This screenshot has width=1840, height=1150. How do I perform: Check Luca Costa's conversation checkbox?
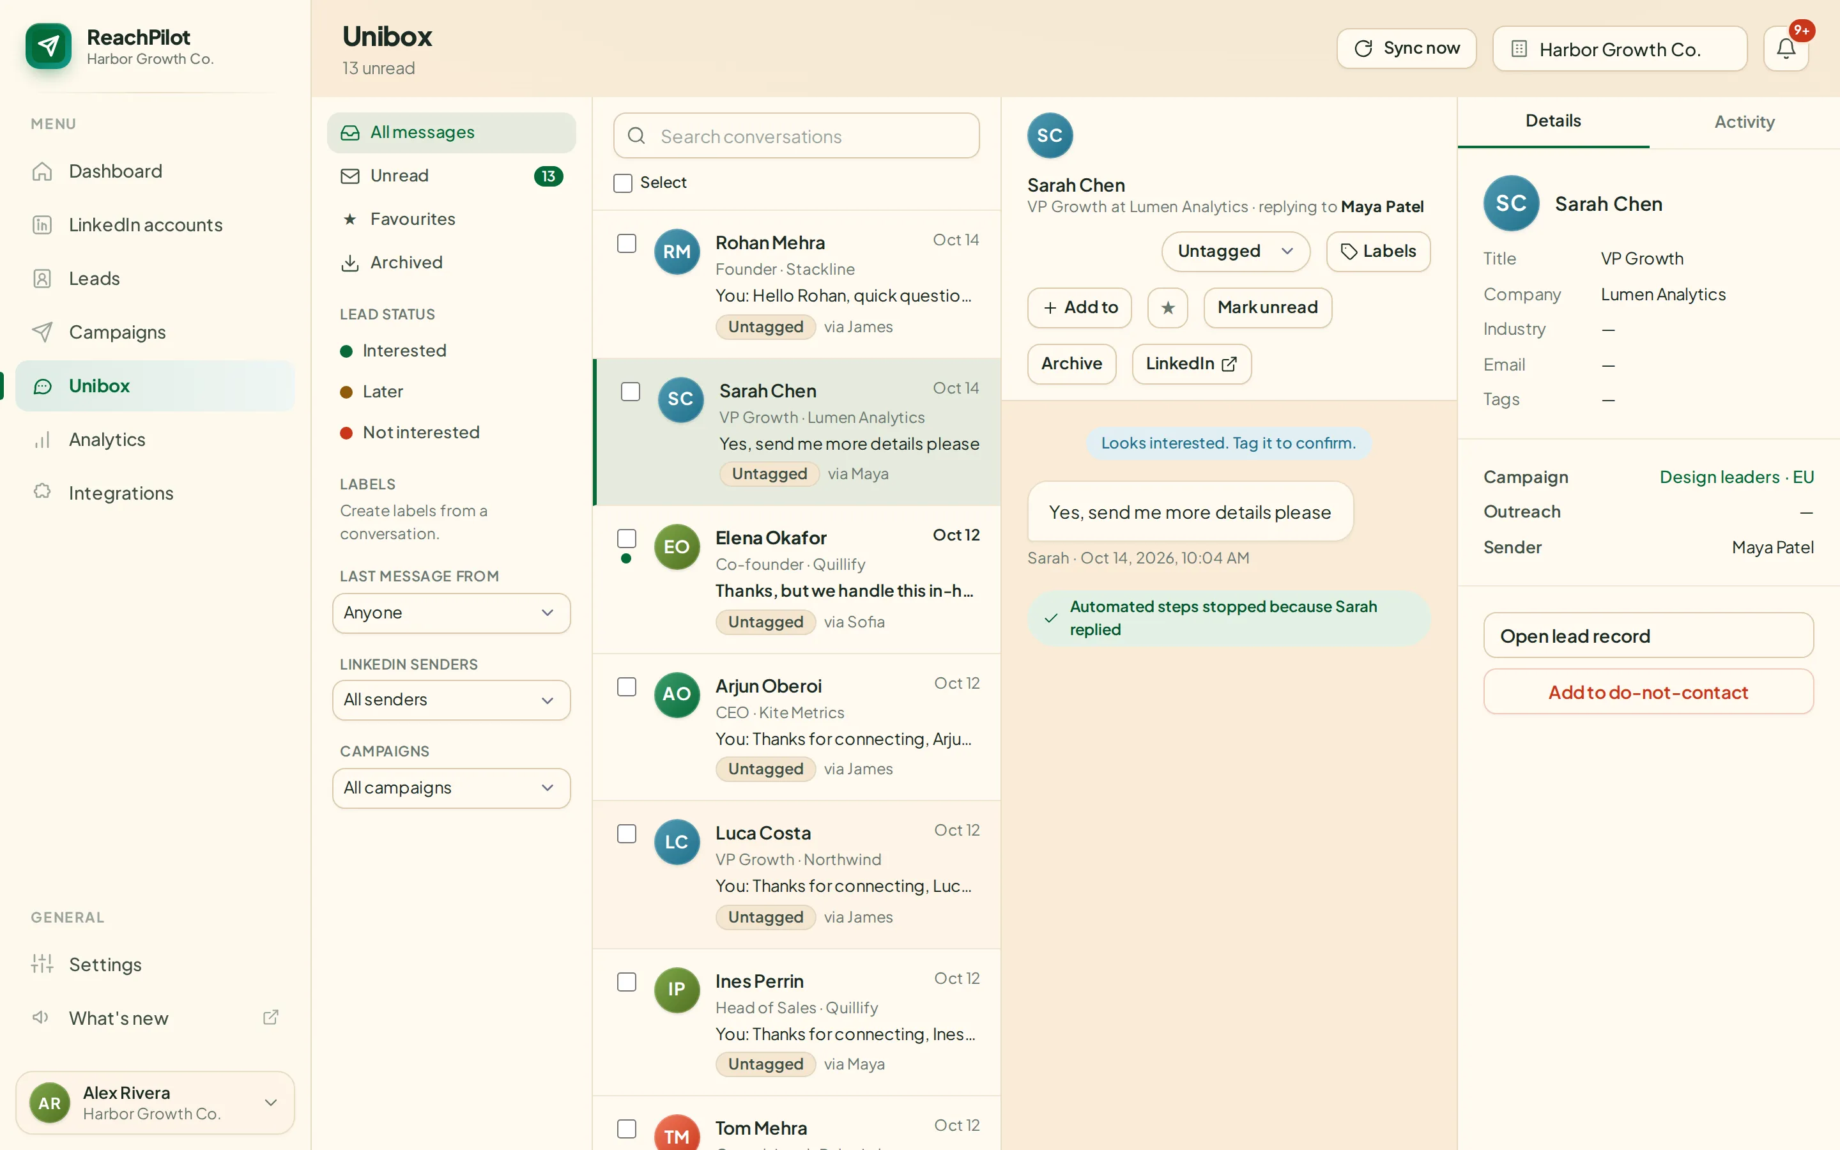[x=627, y=834]
